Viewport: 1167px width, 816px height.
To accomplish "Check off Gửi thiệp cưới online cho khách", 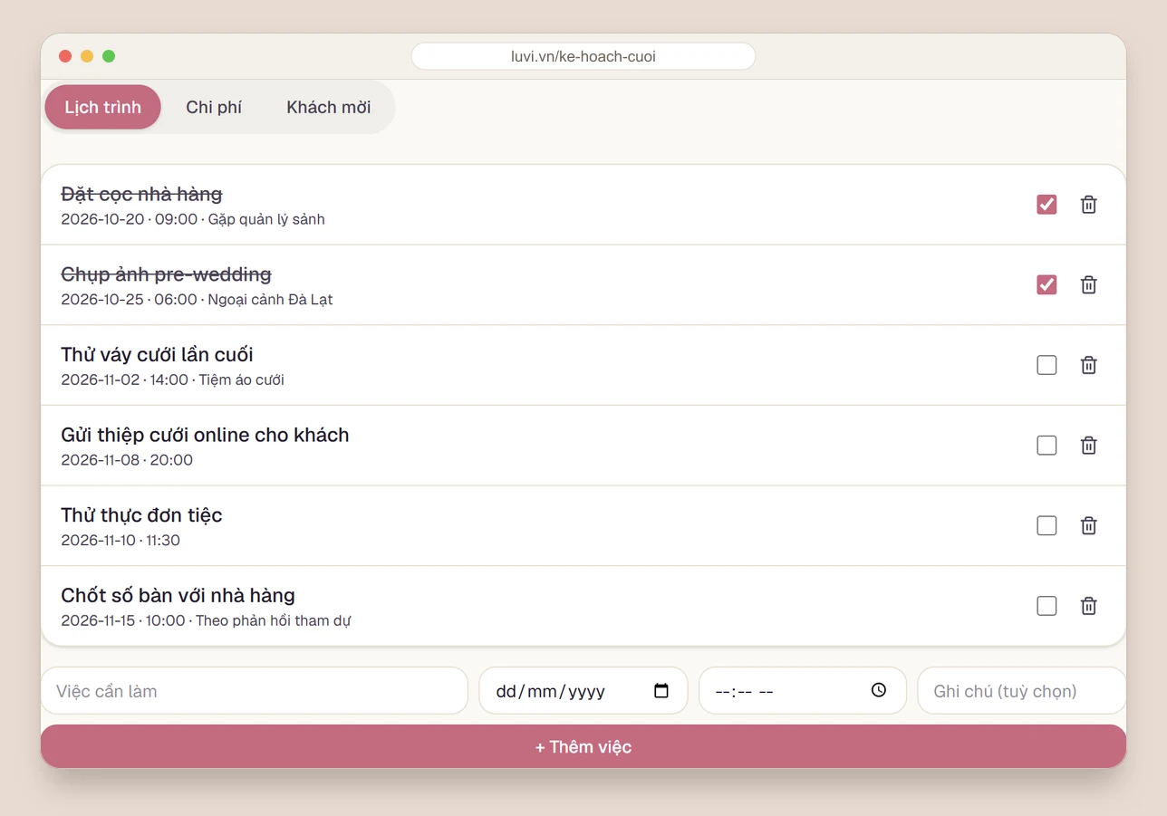I will point(1046,446).
